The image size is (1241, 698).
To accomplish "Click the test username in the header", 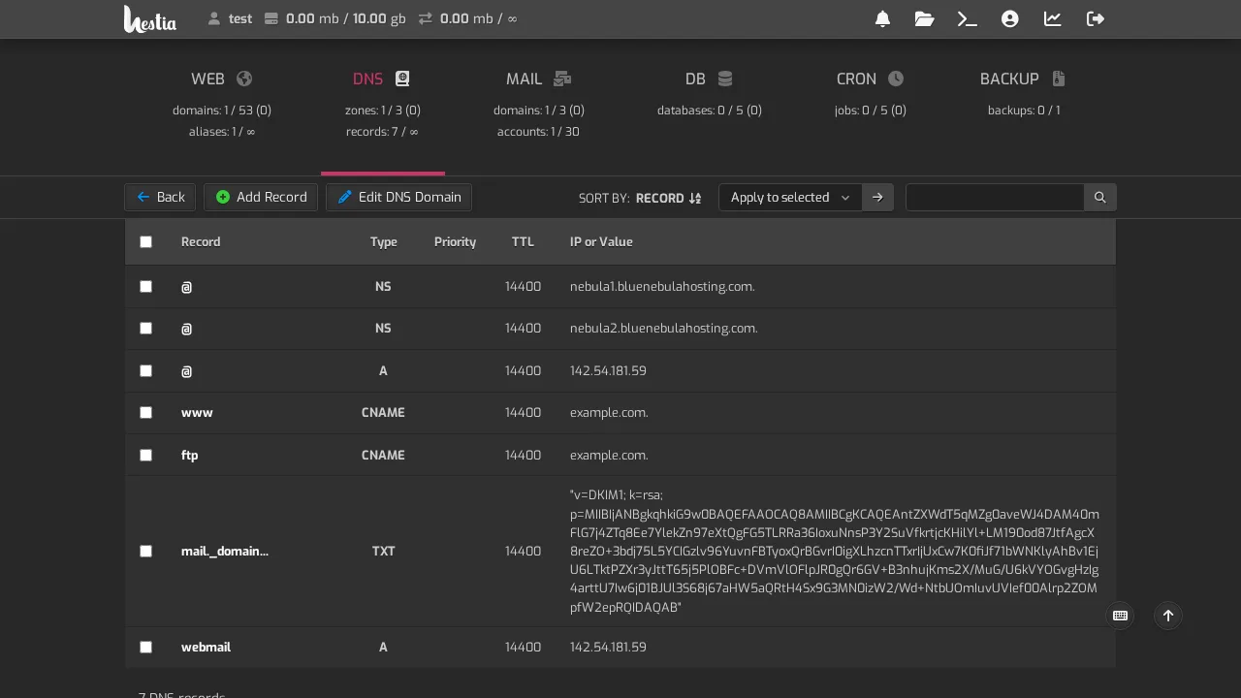I will click(x=240, y=18).
